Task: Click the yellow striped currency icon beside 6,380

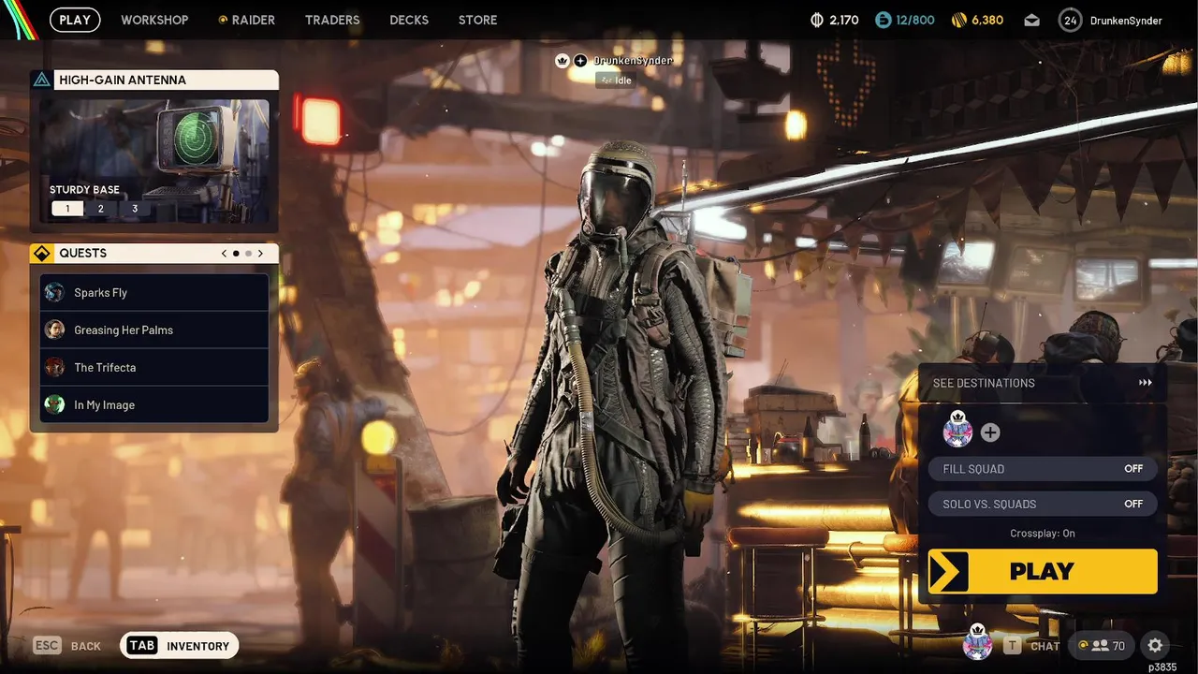Action: (x=959, y=20)
